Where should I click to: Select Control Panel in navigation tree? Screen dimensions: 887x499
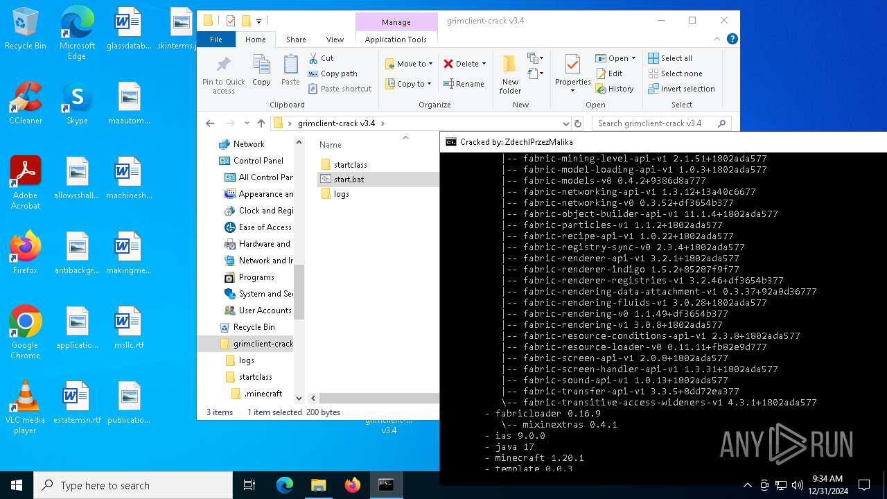258,161
